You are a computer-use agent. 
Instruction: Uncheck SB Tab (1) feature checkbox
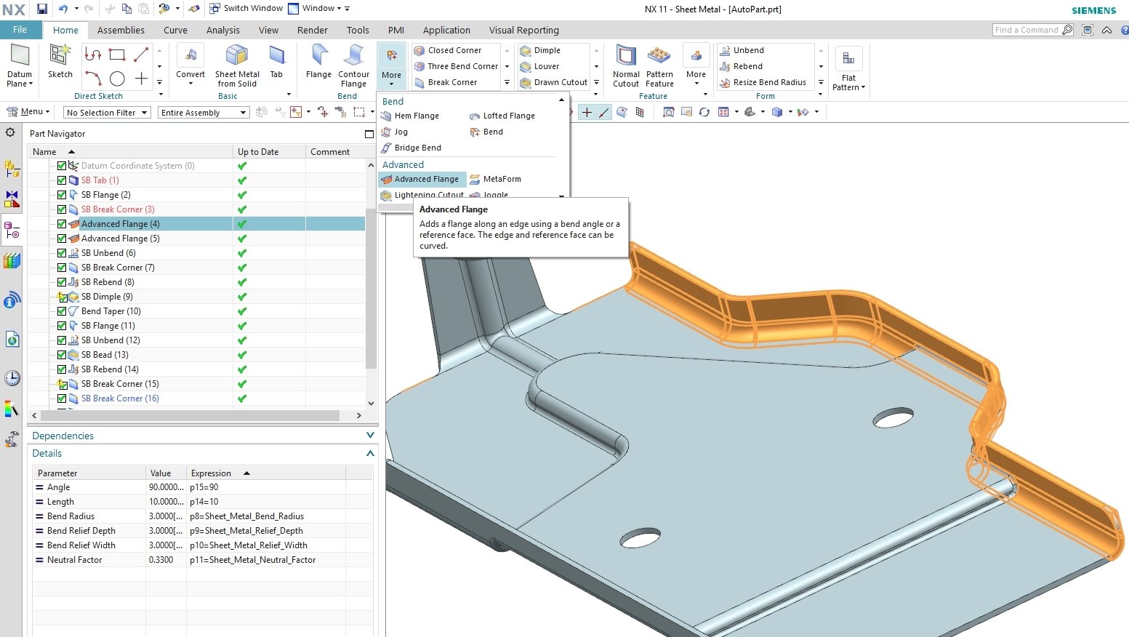(62, 180)
